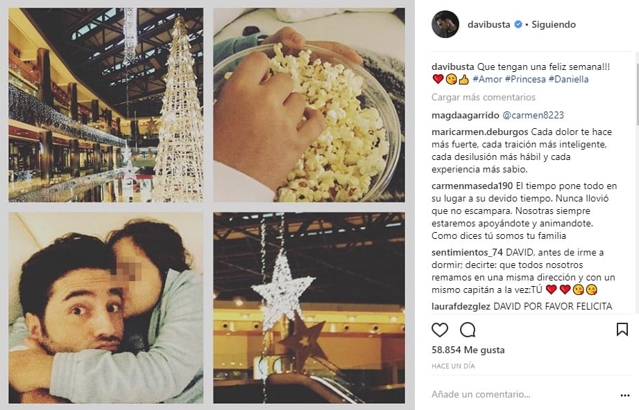Click the HACE UN DÍA timestamp
639x410 pixels.
[453, 366]
